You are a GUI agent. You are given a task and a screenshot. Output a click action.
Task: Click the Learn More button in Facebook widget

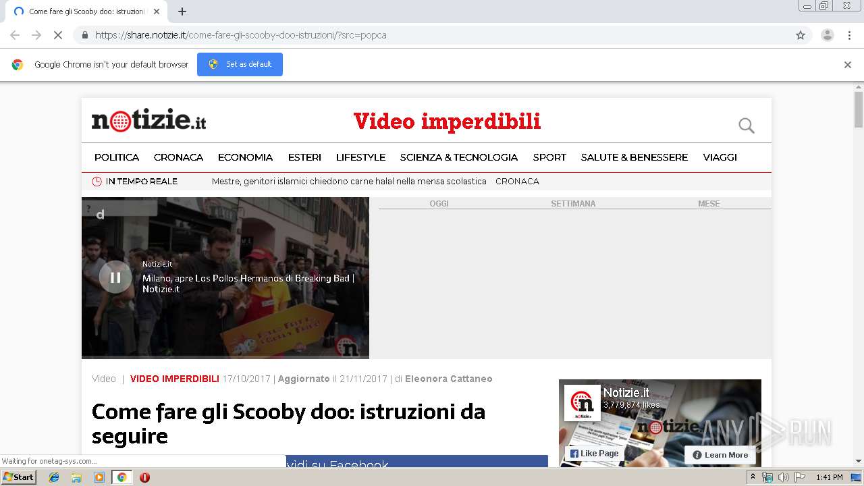coord(720,455)
